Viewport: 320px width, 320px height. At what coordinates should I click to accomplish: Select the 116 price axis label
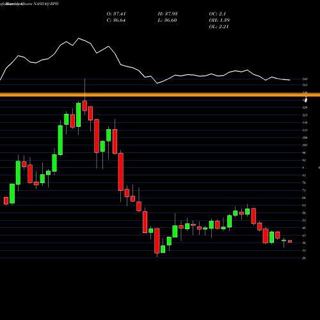305,123
